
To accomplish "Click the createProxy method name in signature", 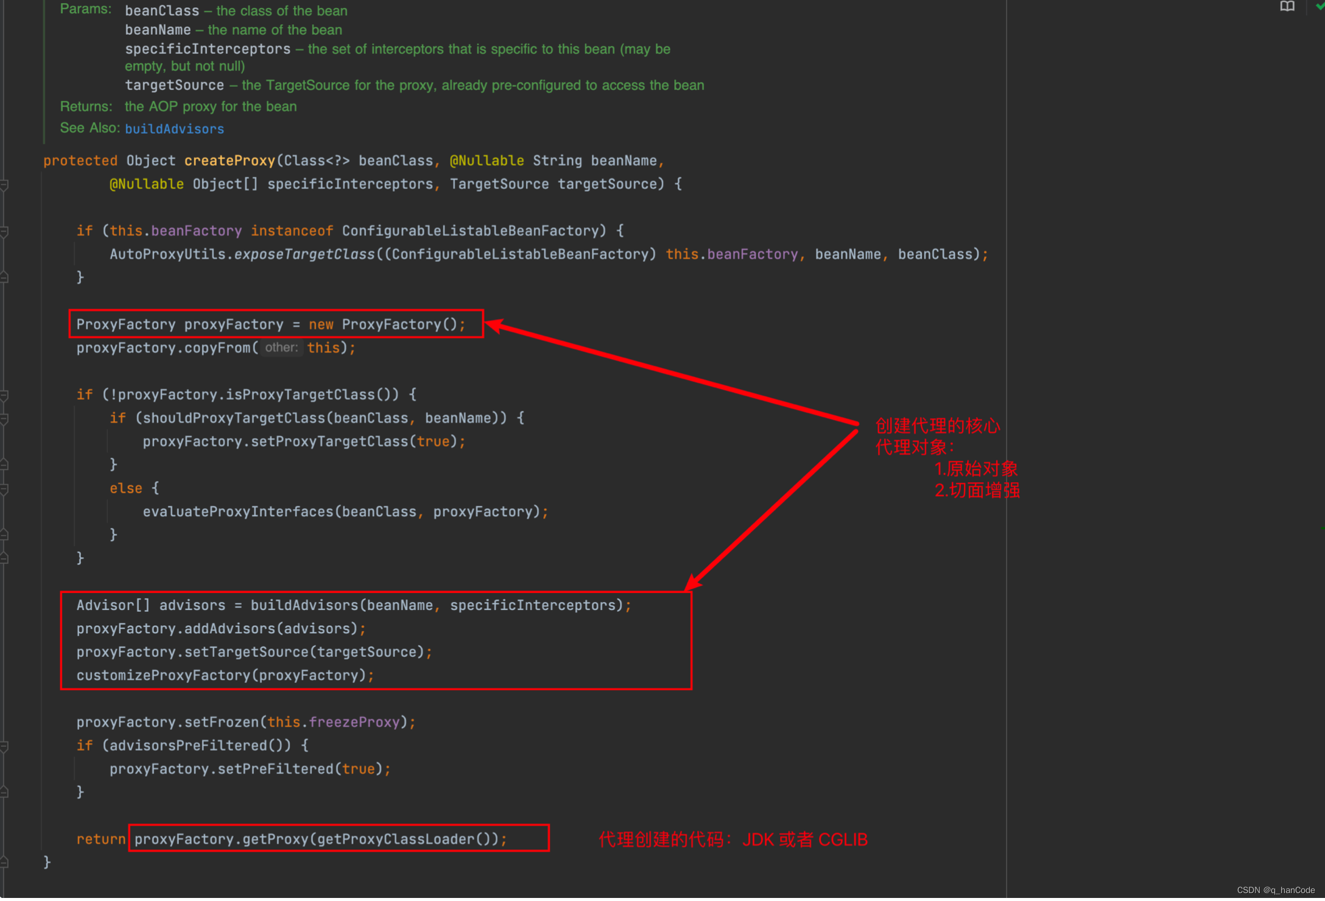I will (230, 161).
